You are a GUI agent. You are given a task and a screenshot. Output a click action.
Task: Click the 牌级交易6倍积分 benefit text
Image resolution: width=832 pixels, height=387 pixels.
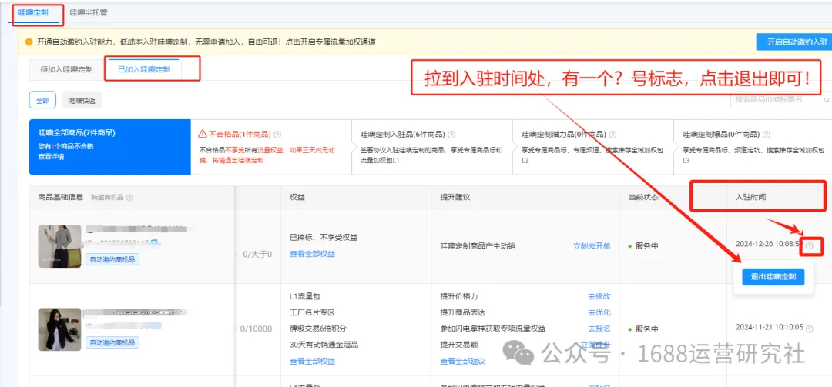[318, 329]
